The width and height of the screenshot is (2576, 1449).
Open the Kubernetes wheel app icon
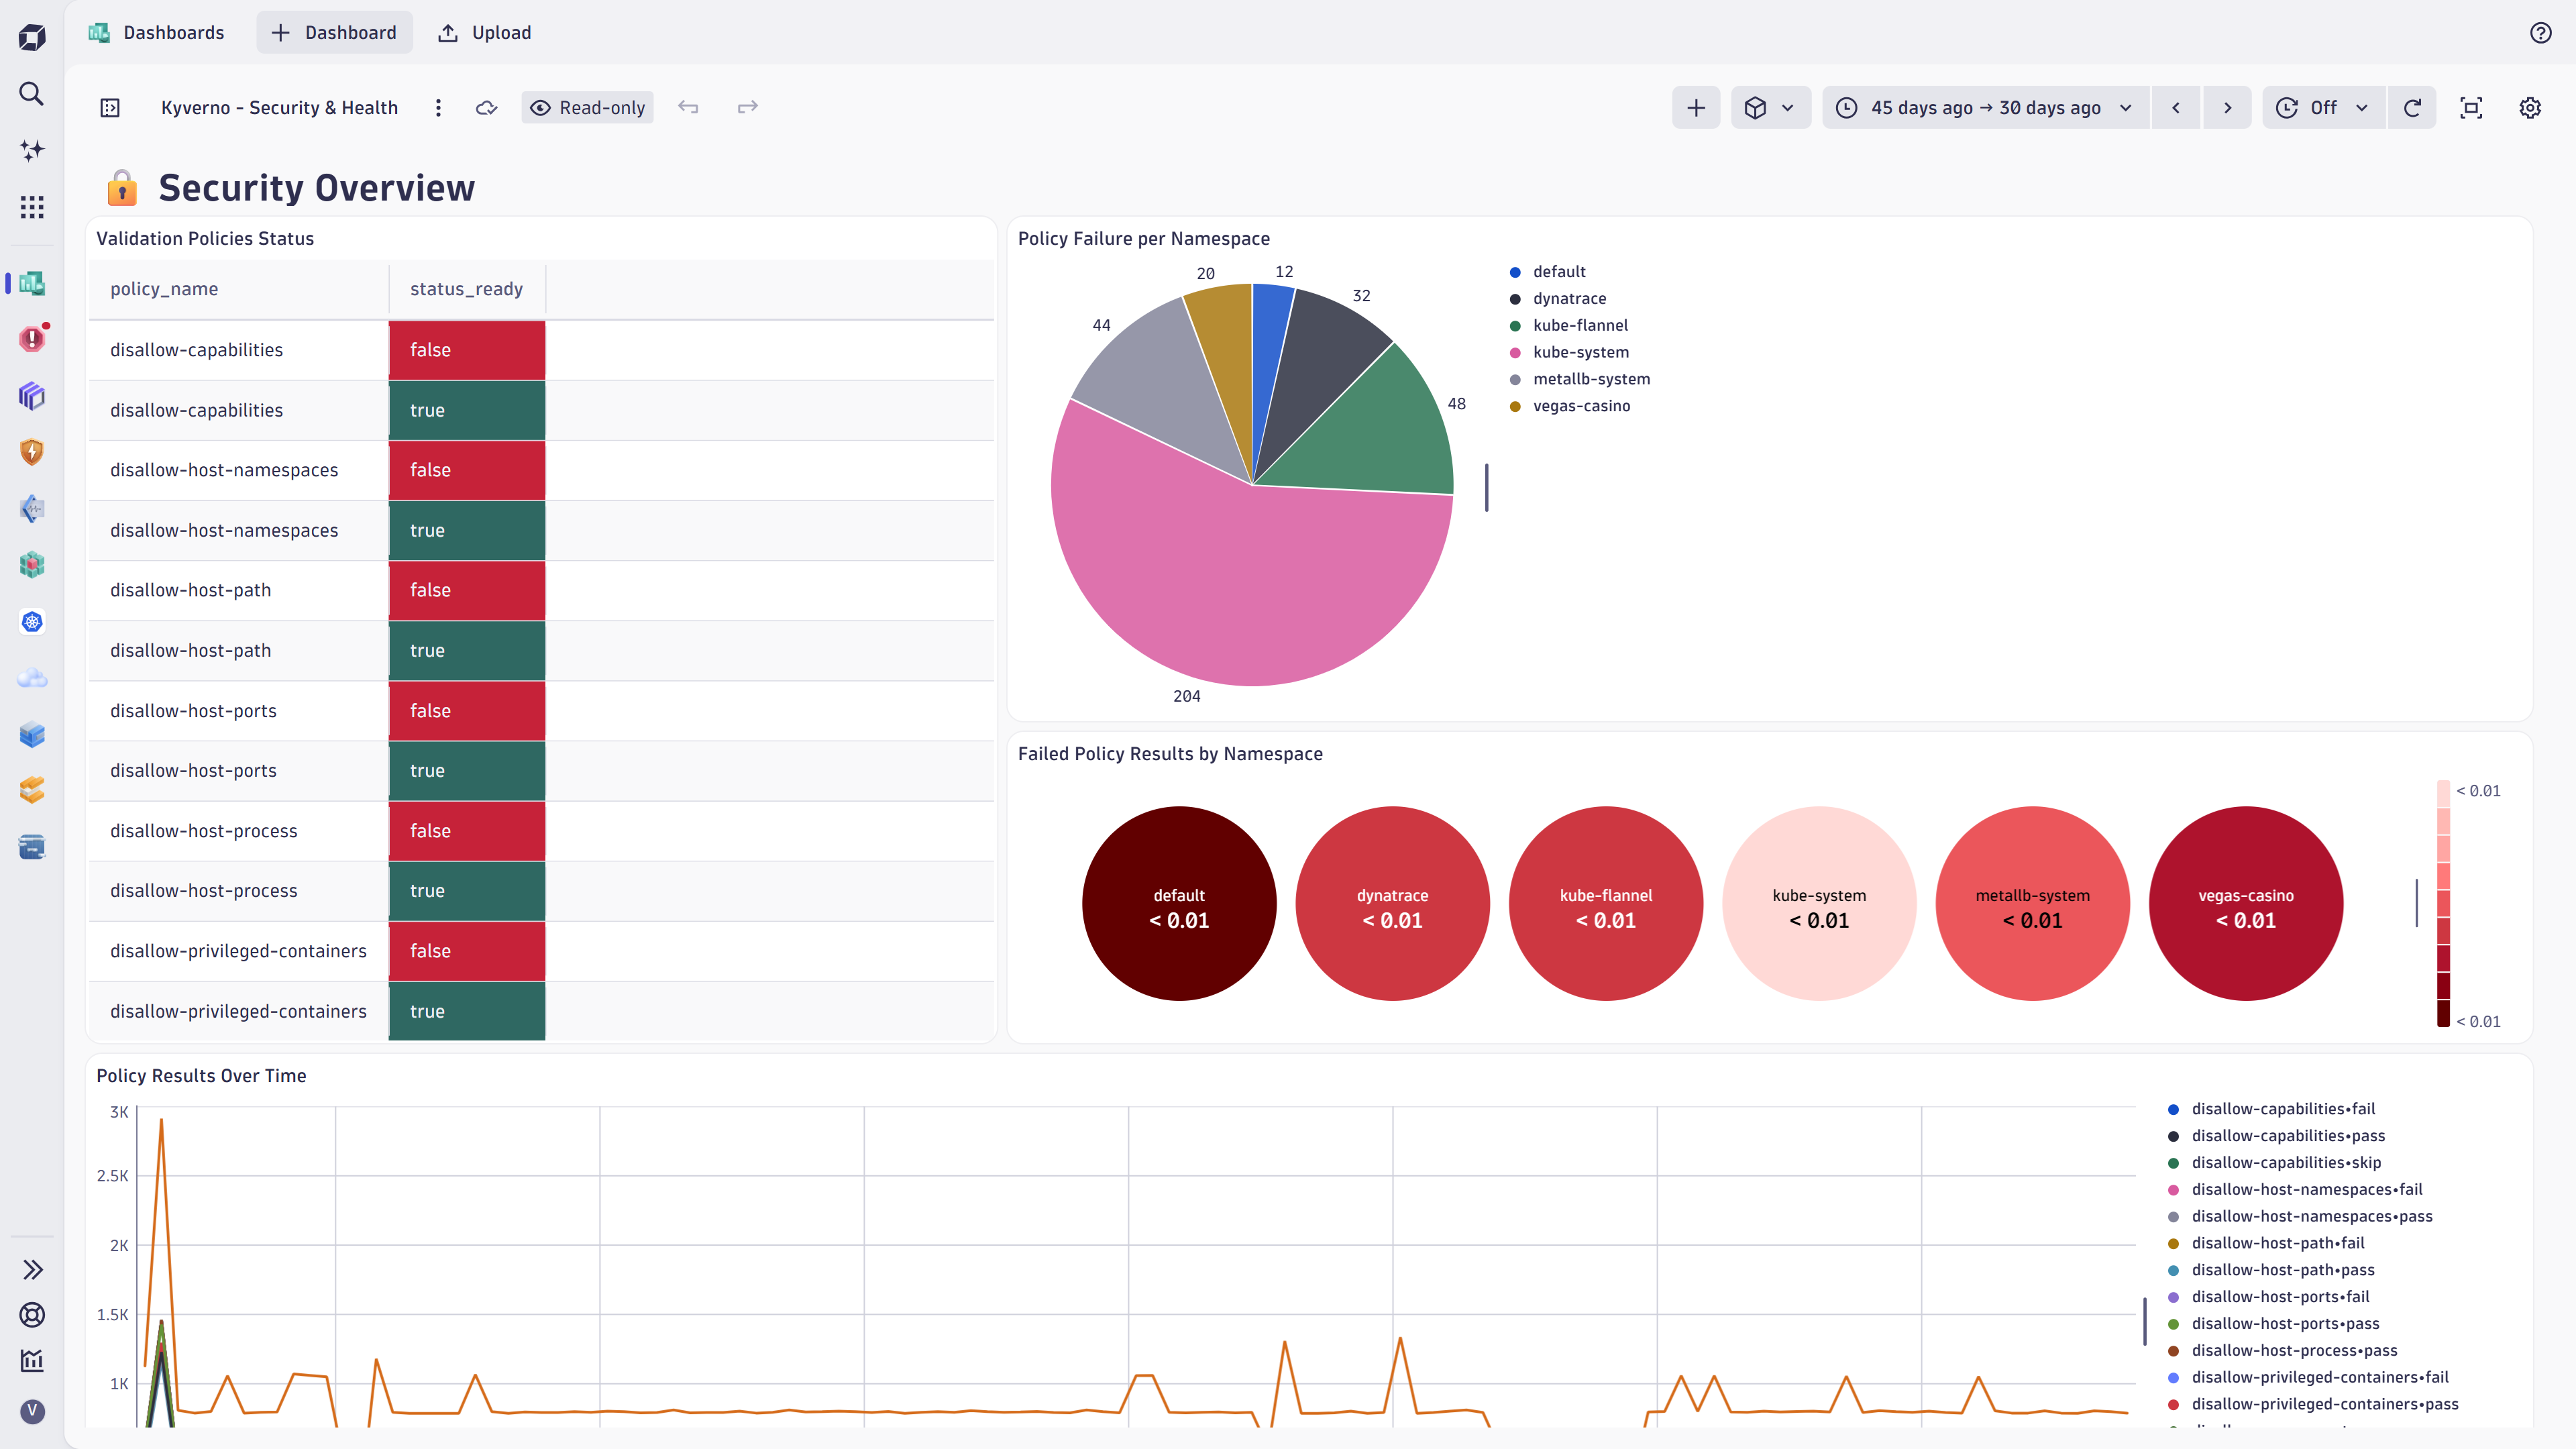[x=32, y=622]
